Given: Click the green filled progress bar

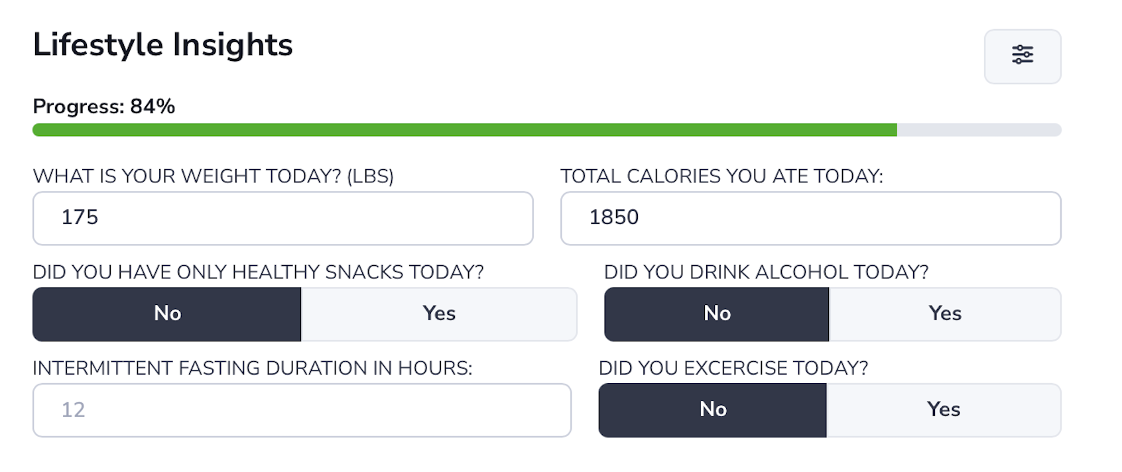Looking at the screenshot, I should 464,130.
